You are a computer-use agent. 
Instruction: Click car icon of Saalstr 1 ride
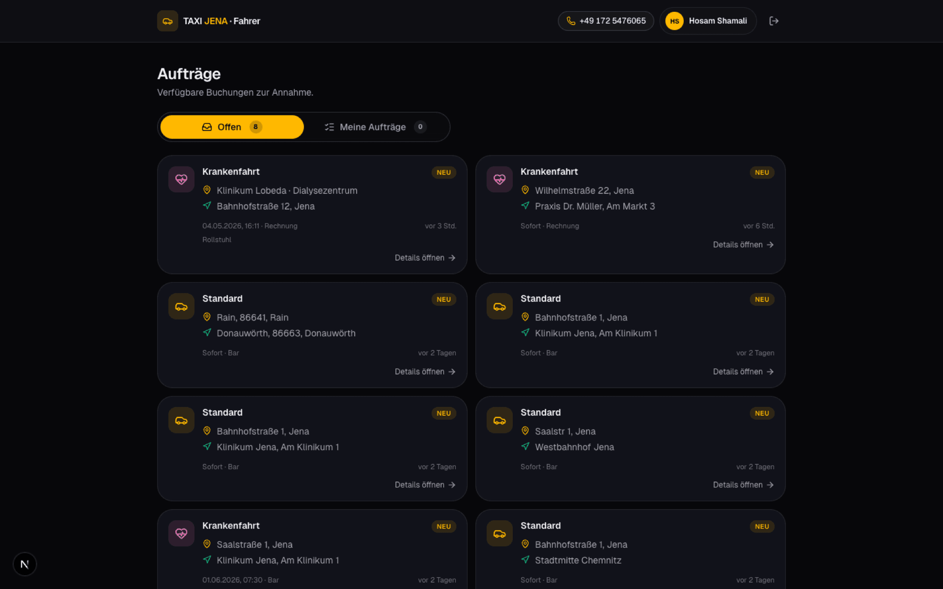point(499,420)
